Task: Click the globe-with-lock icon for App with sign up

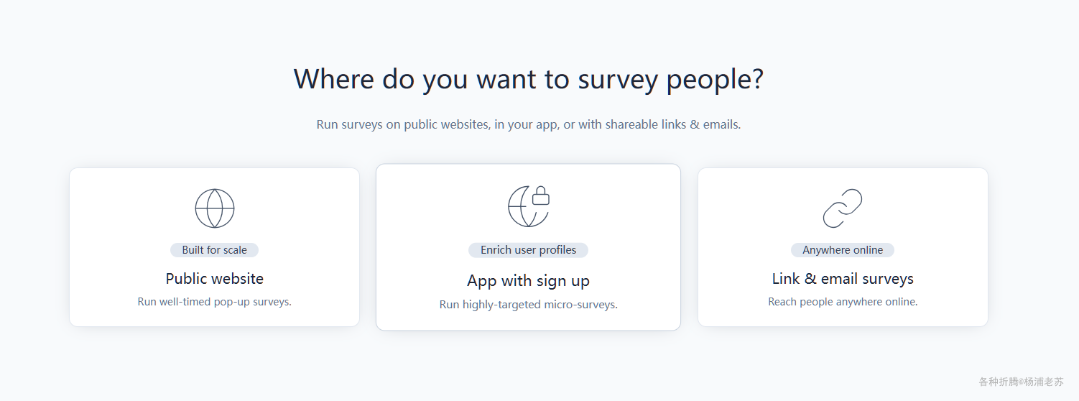Action: (x=527, y=208)
